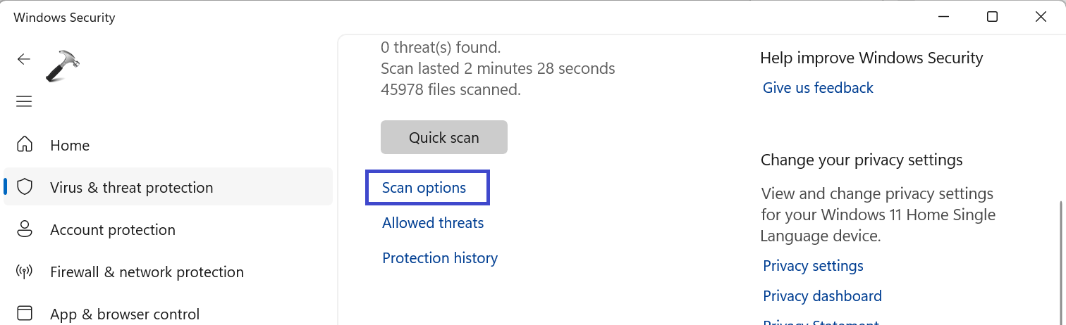The height and width of the screenshot is (325, 1066).
Task: Open the hamburger navigation menu
Action: click(24, 102)
